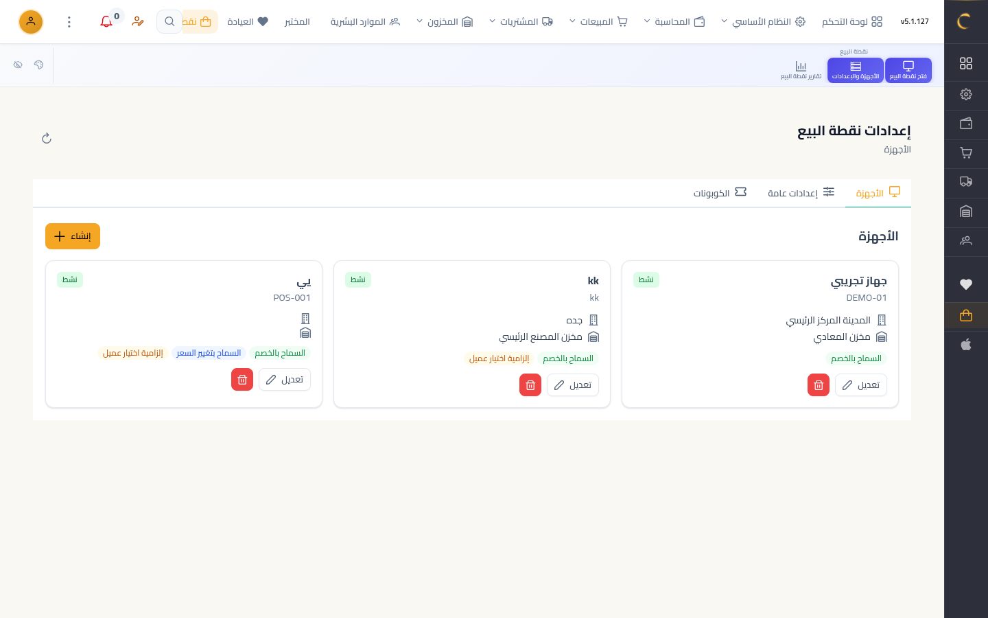
Task: Open the vertical three-dot more menu
Action: pos(69,22)
